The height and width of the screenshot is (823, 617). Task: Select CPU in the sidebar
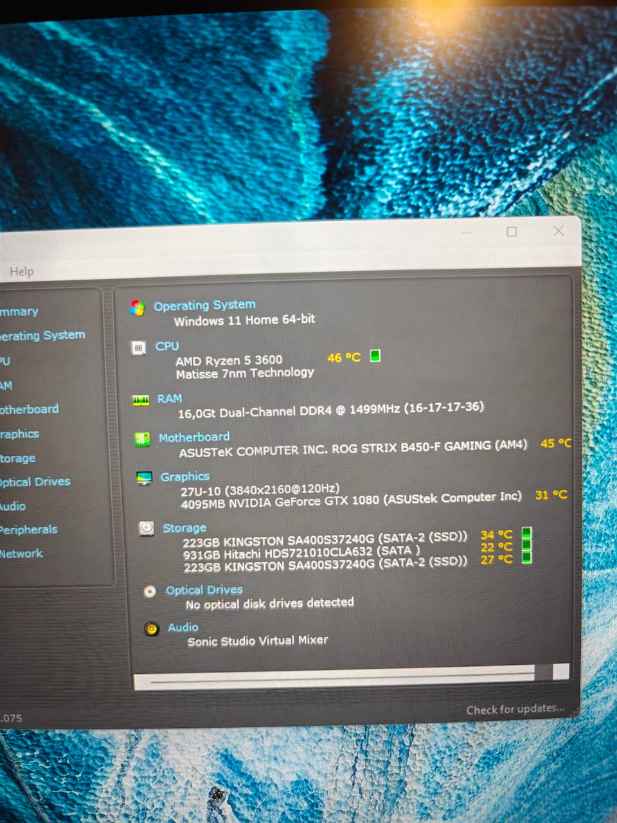(5, 361)
